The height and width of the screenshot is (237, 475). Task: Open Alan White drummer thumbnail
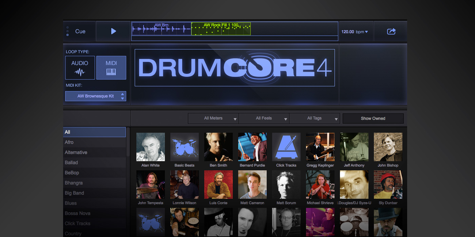151,147
